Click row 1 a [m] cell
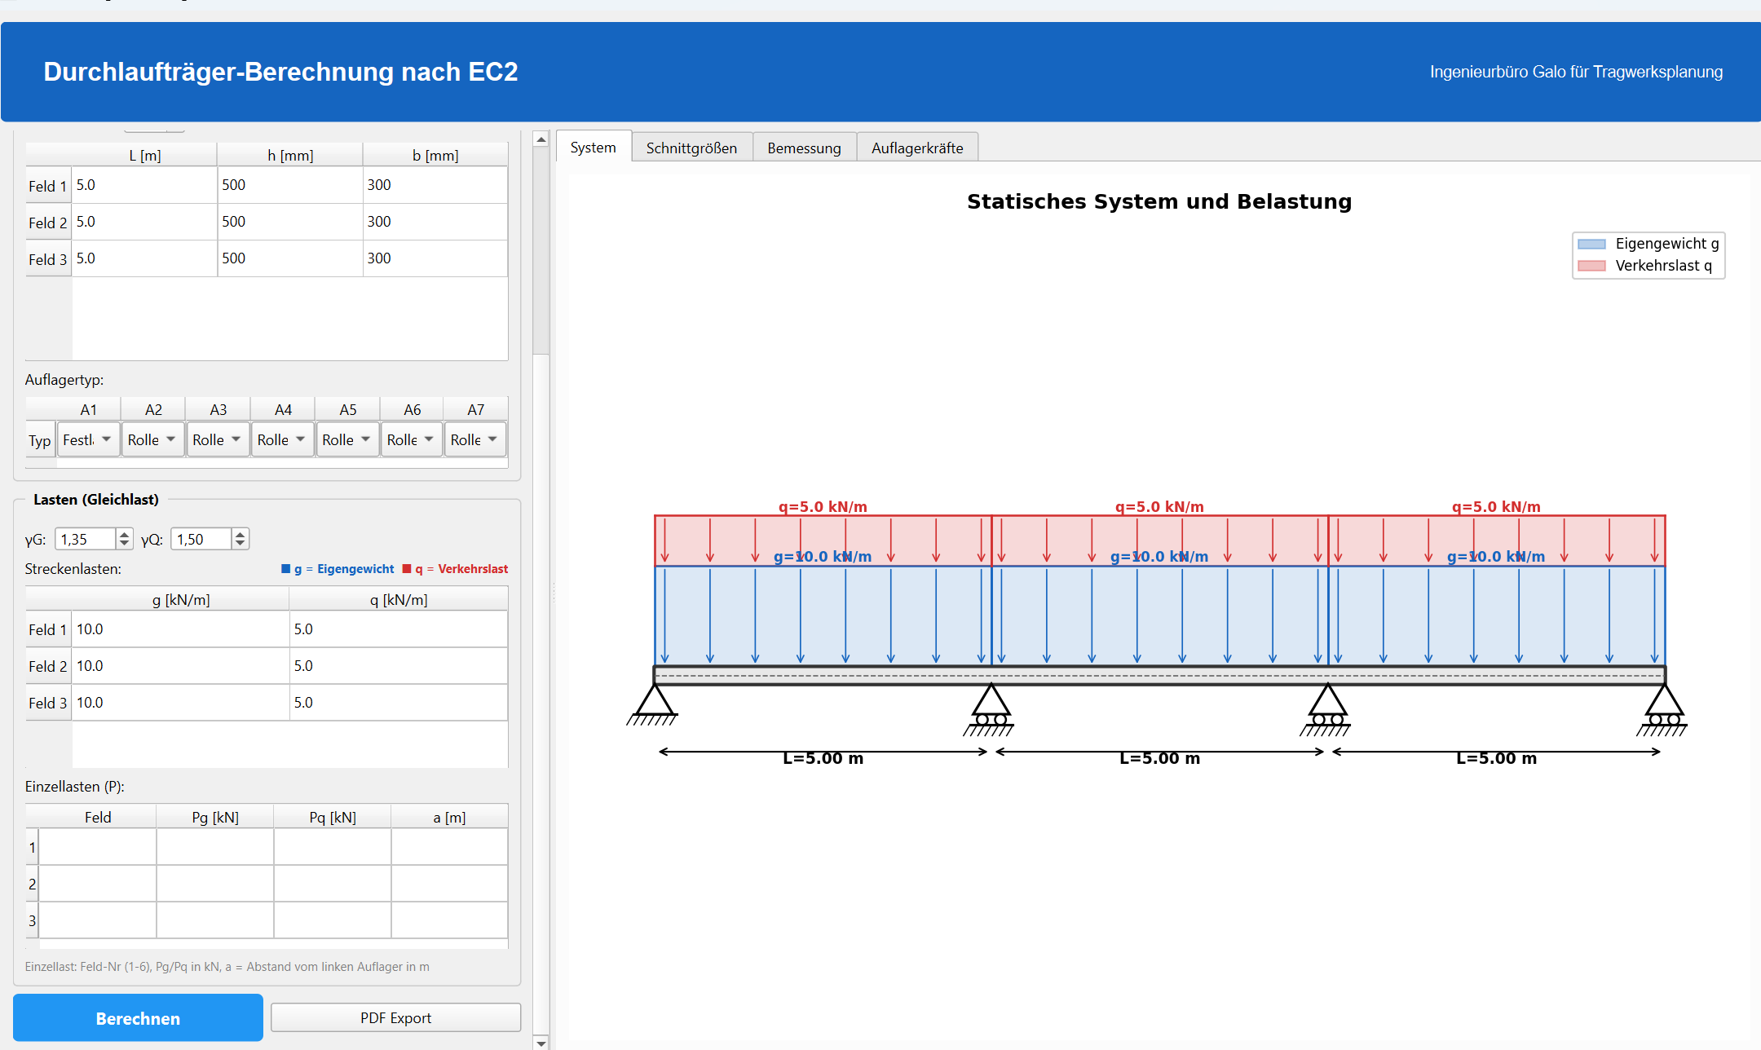 click(449, 847)
